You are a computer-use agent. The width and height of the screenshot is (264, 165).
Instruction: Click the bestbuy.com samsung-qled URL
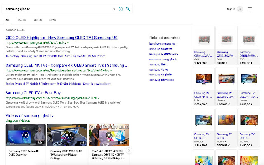point(51,98)
